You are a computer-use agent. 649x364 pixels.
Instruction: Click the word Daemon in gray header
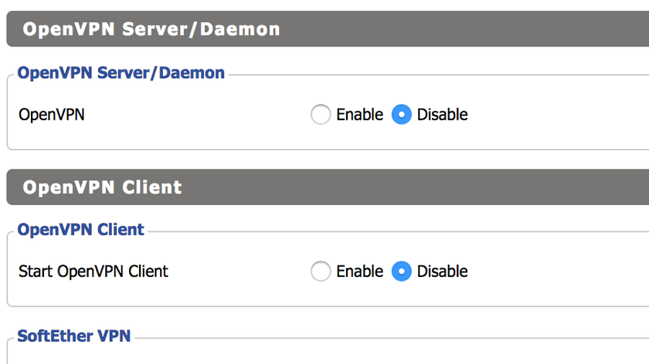coord(241,29)
